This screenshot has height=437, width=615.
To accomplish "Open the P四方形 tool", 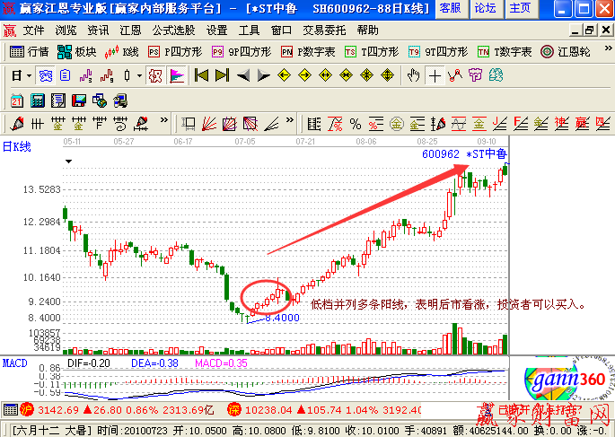I will pos(177,51).
